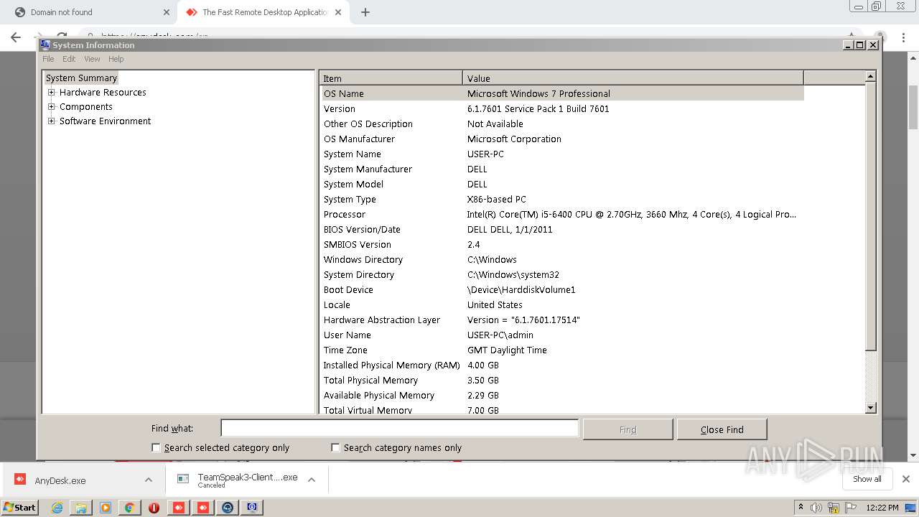Screen dimensions: 919x517
Task: Enable Search selected category only checkbox
Action: 156,447
